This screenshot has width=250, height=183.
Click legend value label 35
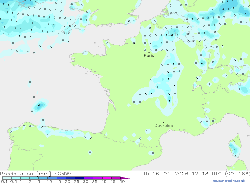(95, 182)
